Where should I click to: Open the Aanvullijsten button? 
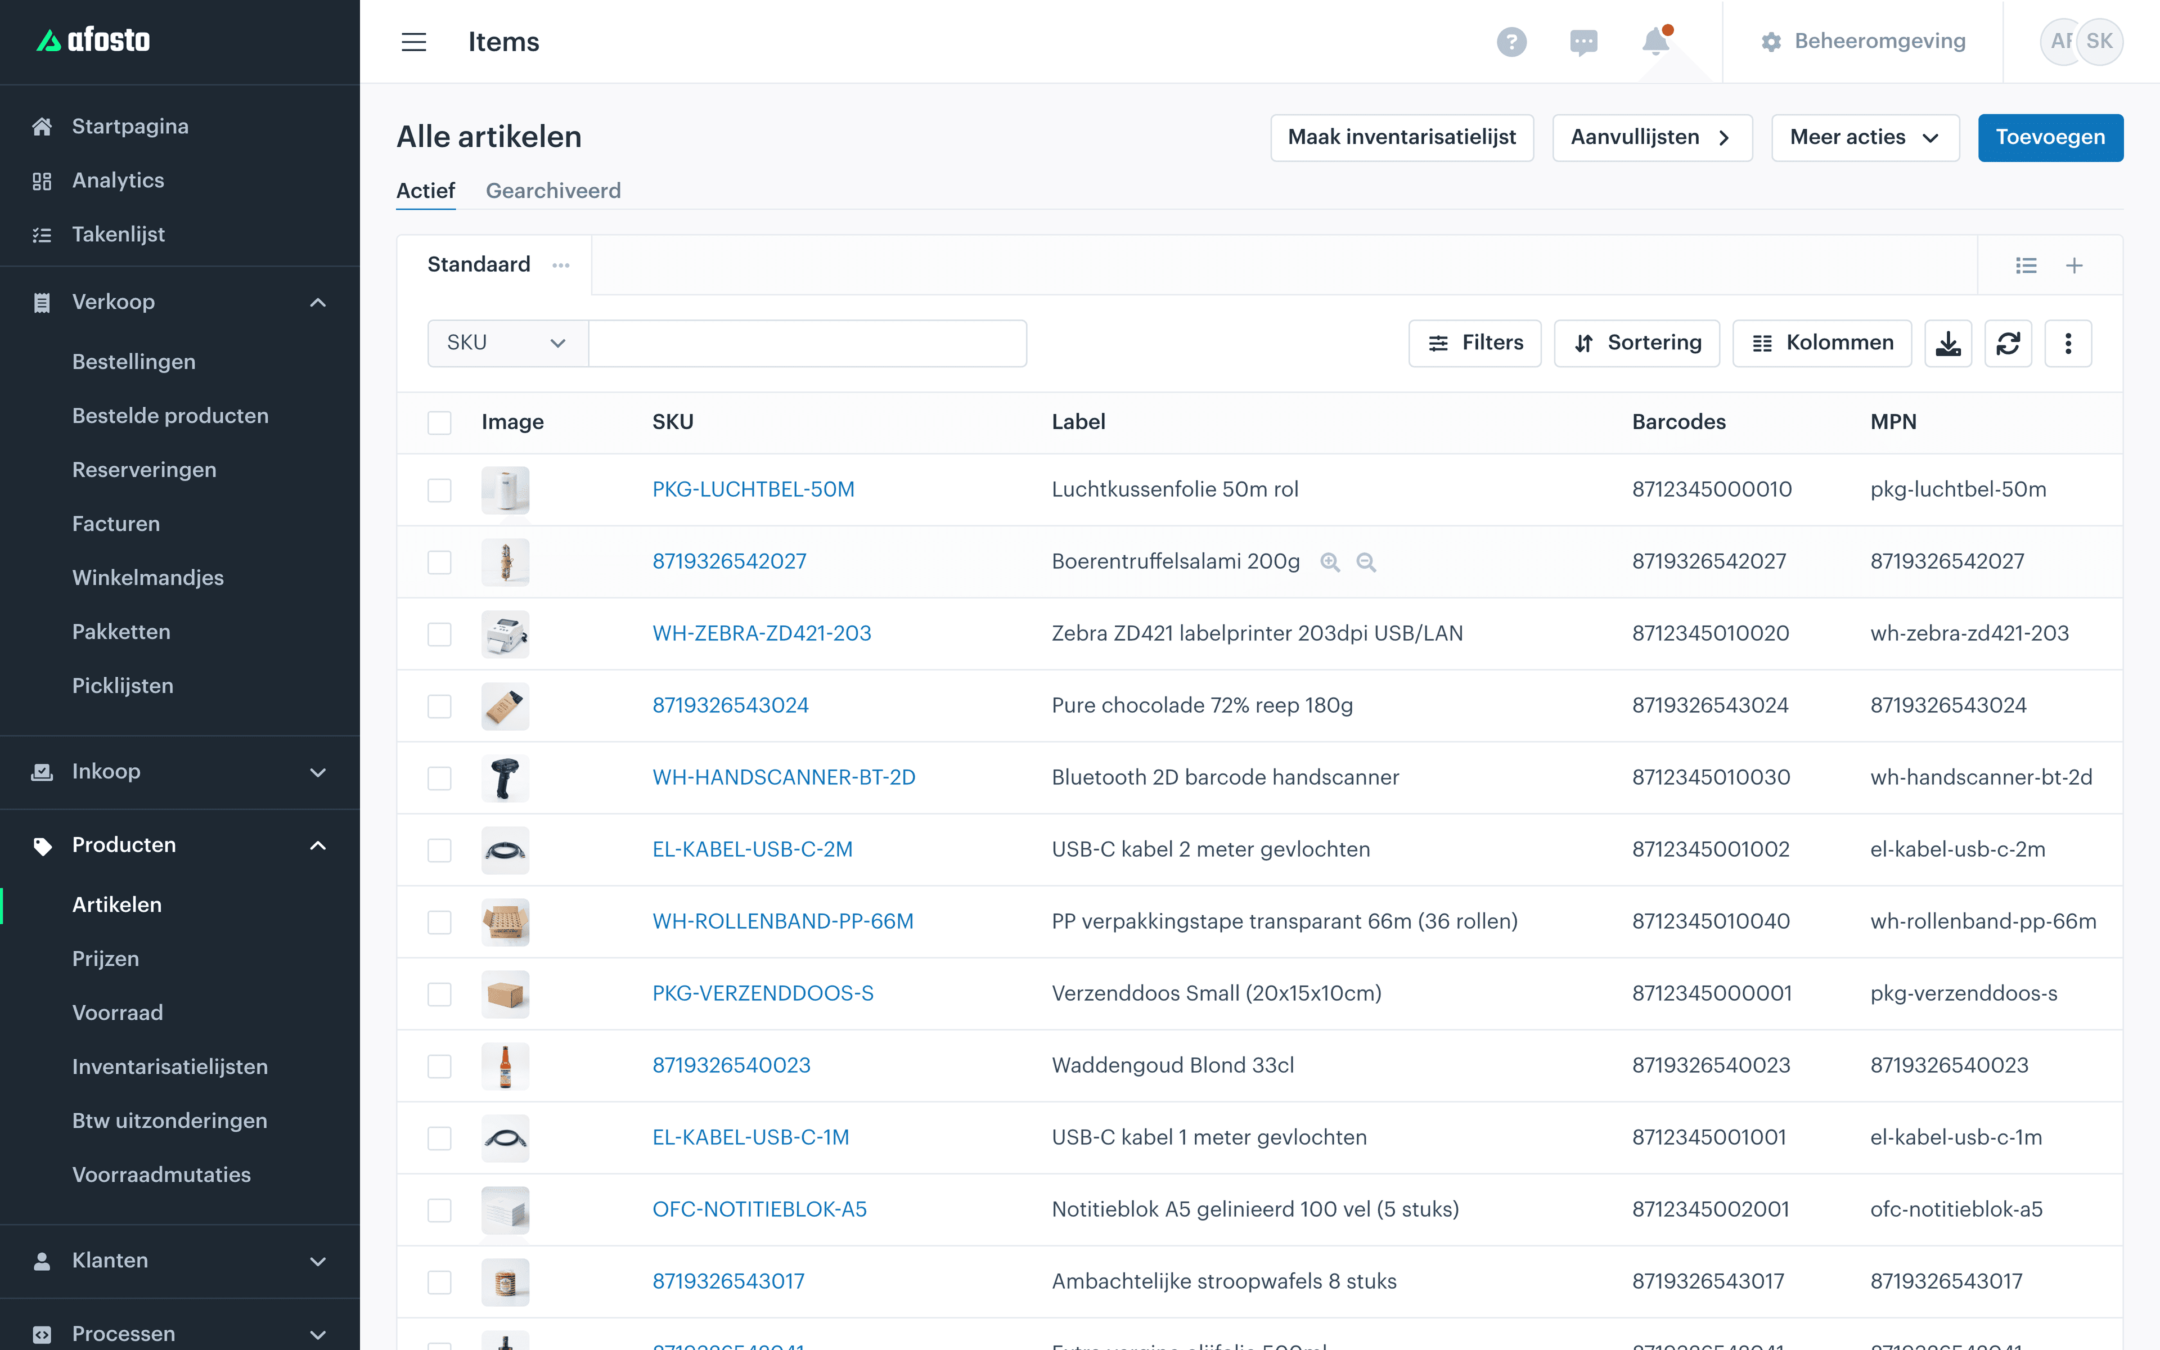pos(1651,137)
